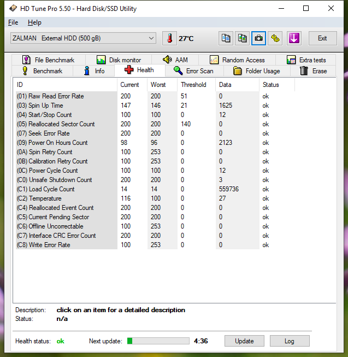Select the Seek Error Rate row
The image size is (348, 357).
[155, 133]
